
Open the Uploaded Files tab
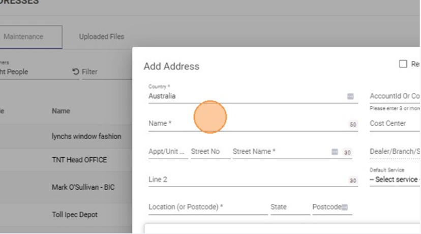tap(101, 37)
